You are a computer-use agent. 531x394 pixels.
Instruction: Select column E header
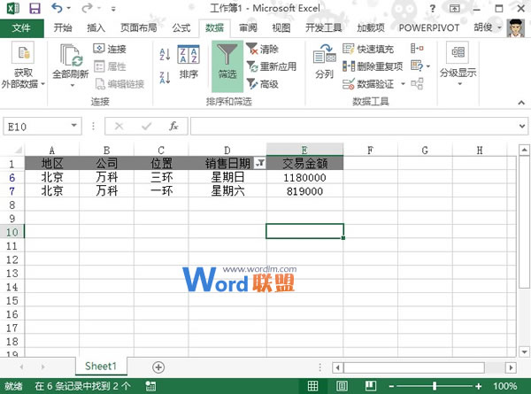pos(304,151)
